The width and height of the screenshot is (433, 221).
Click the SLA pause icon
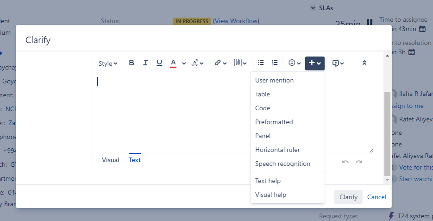tap(370, 22)
